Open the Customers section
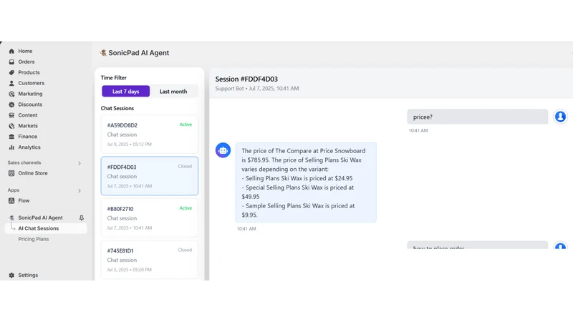 [x=31, y=83]
